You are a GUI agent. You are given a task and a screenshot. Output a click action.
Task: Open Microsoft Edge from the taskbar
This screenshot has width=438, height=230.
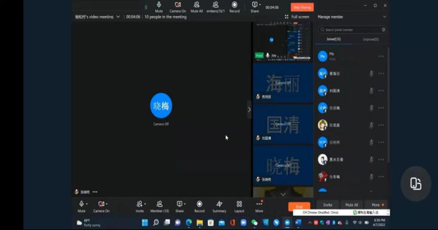pyautogui.click(x=189, y=222)
